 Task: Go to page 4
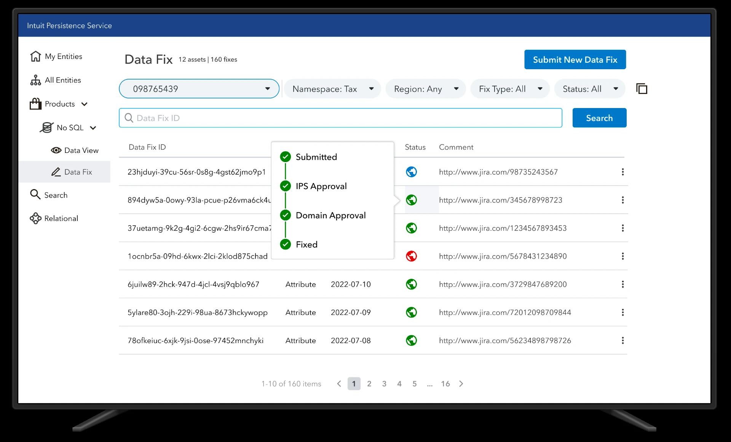399,384
